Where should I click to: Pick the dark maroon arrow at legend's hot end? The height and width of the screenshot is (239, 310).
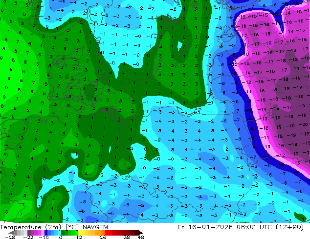pyautogui.click(x=141, y=233)
